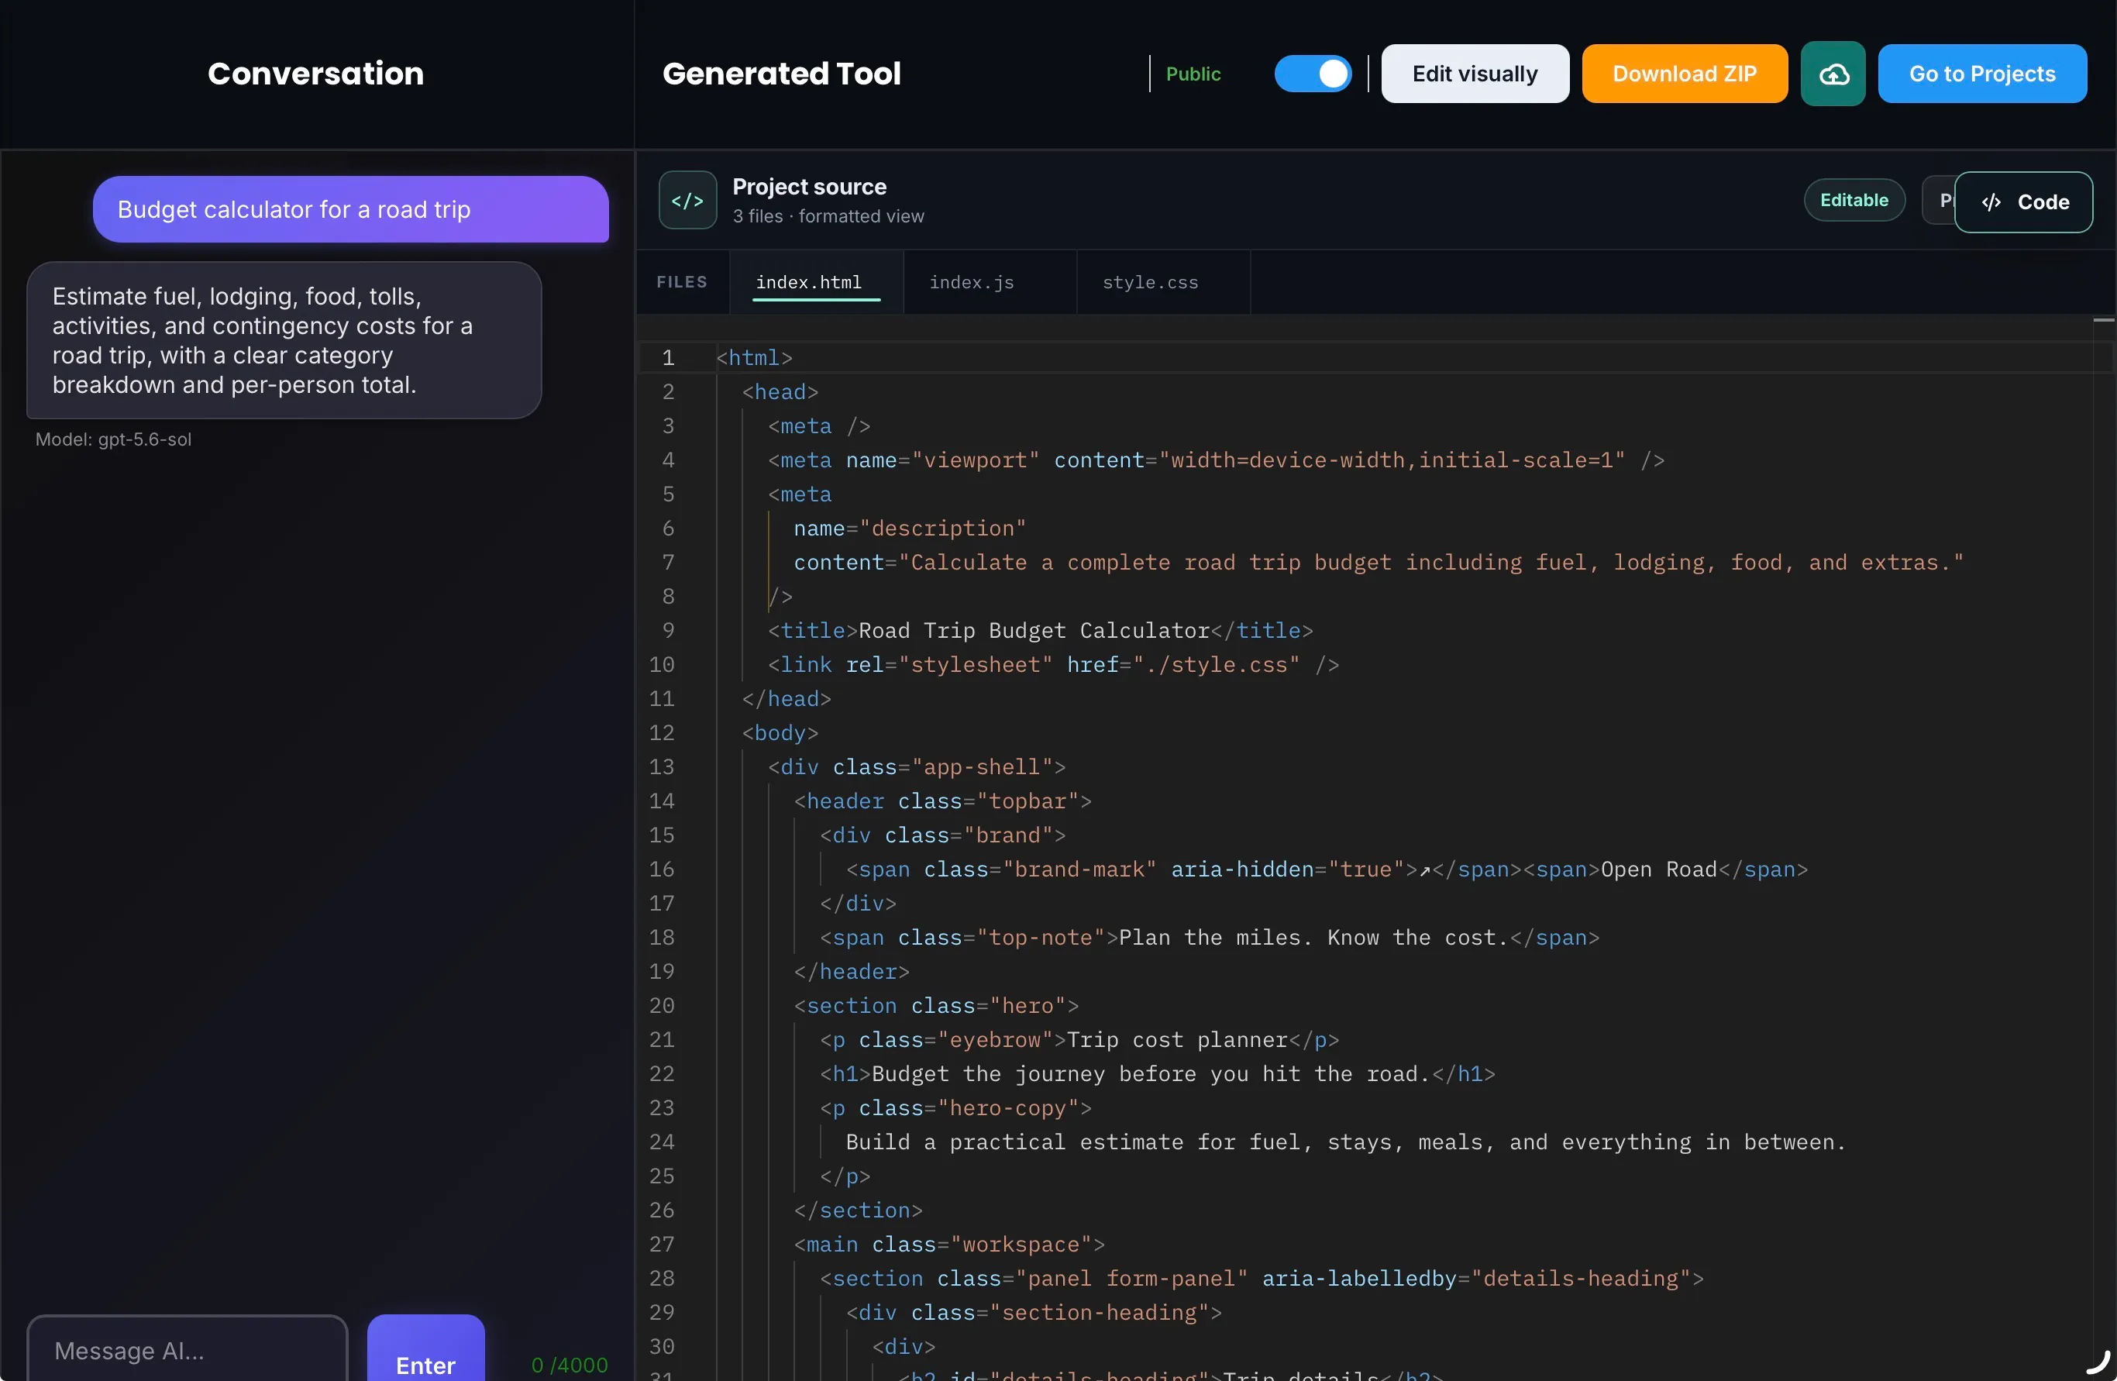Click the meta viewport line
This screenshot has width=2117, height=1381.
[1216, 460]
